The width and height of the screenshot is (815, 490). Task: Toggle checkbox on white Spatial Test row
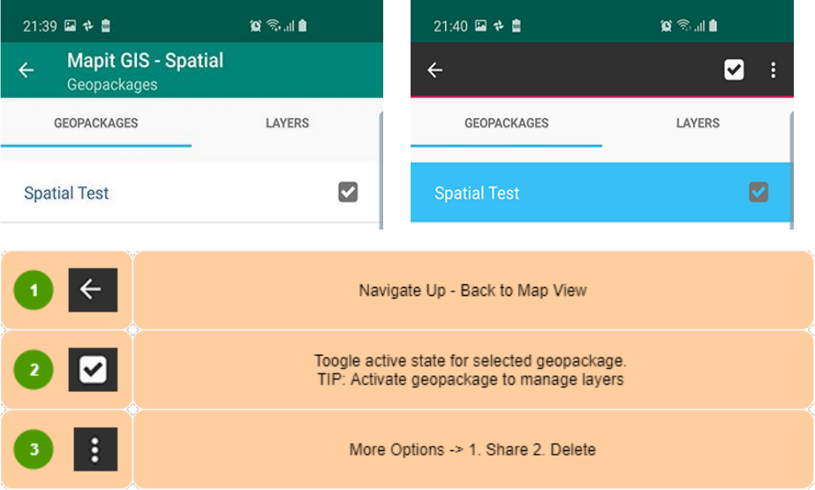[x=348, y=192]
